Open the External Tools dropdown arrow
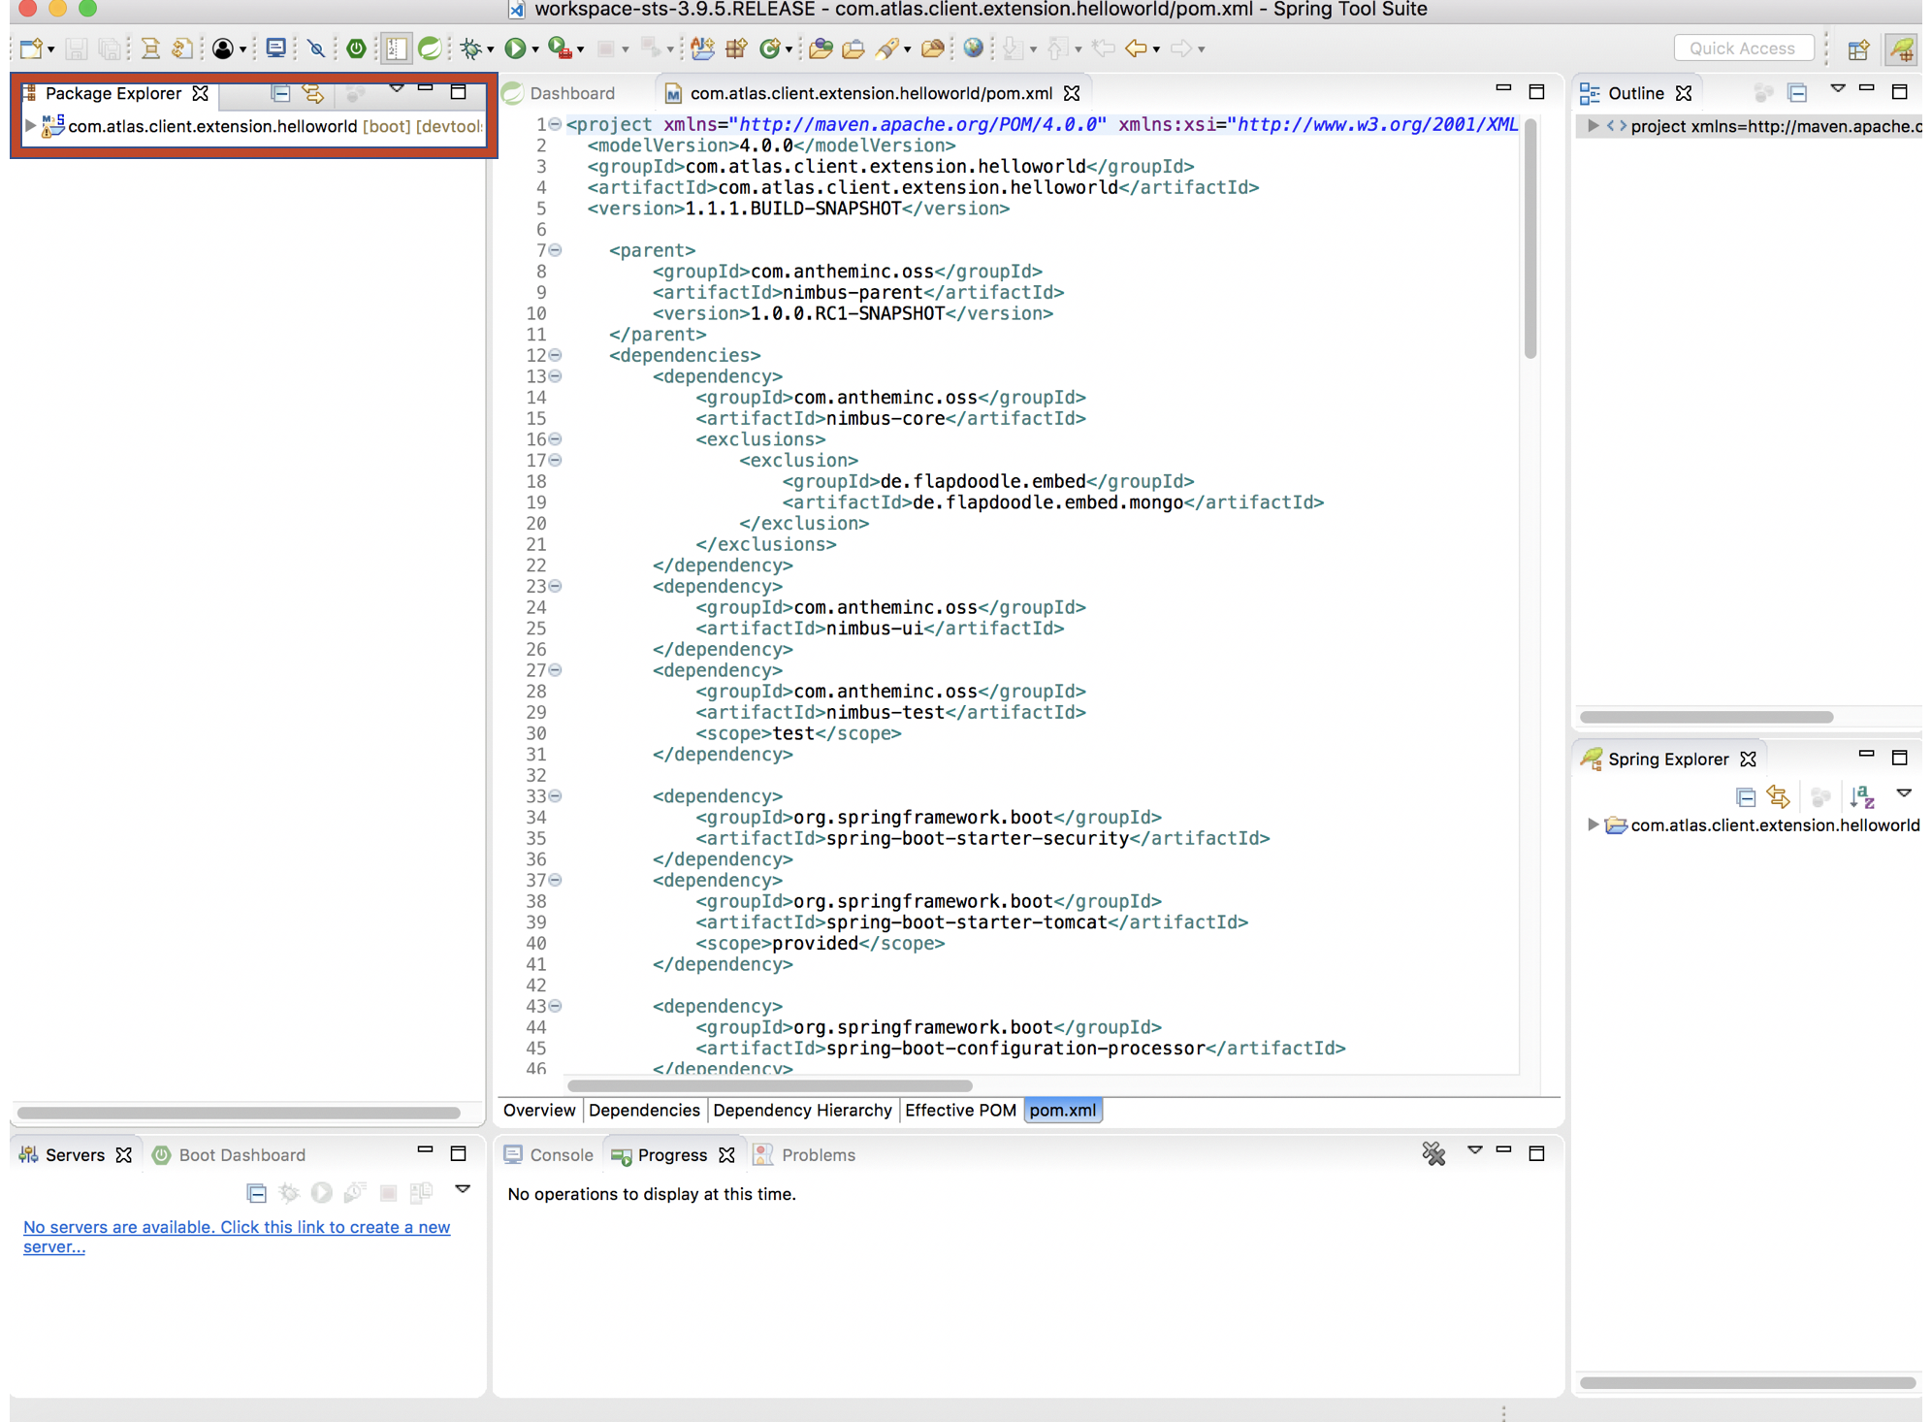1932x1422 pixels. (x=580, y=49)
